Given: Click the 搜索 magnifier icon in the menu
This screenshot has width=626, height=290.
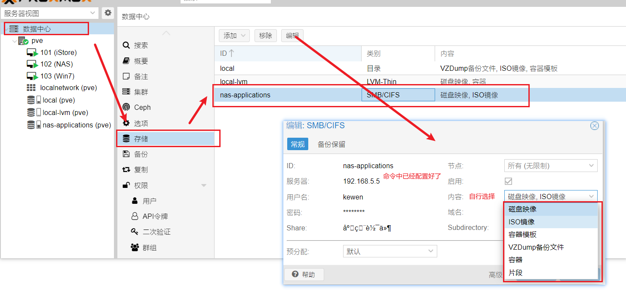Looking at the screenshot, I should (126, 45).
